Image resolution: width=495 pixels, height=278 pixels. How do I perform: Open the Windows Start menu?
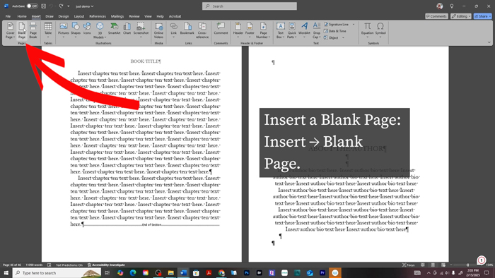point(6,273)
